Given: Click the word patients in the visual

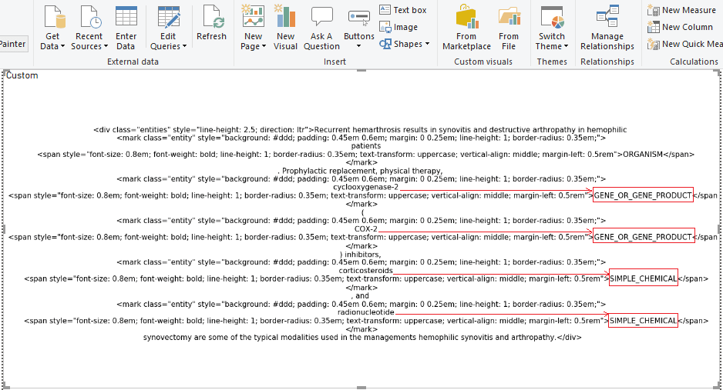Looking at the screenshot, I should 365,146.
